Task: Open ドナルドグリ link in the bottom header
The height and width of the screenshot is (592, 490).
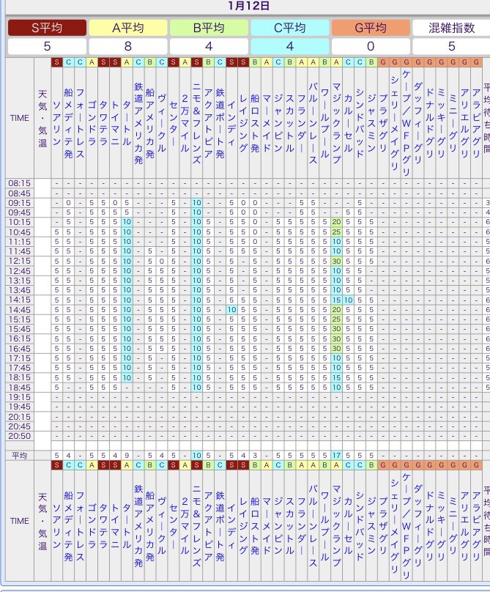Action: pyautogui.click(x=429, y=526)
